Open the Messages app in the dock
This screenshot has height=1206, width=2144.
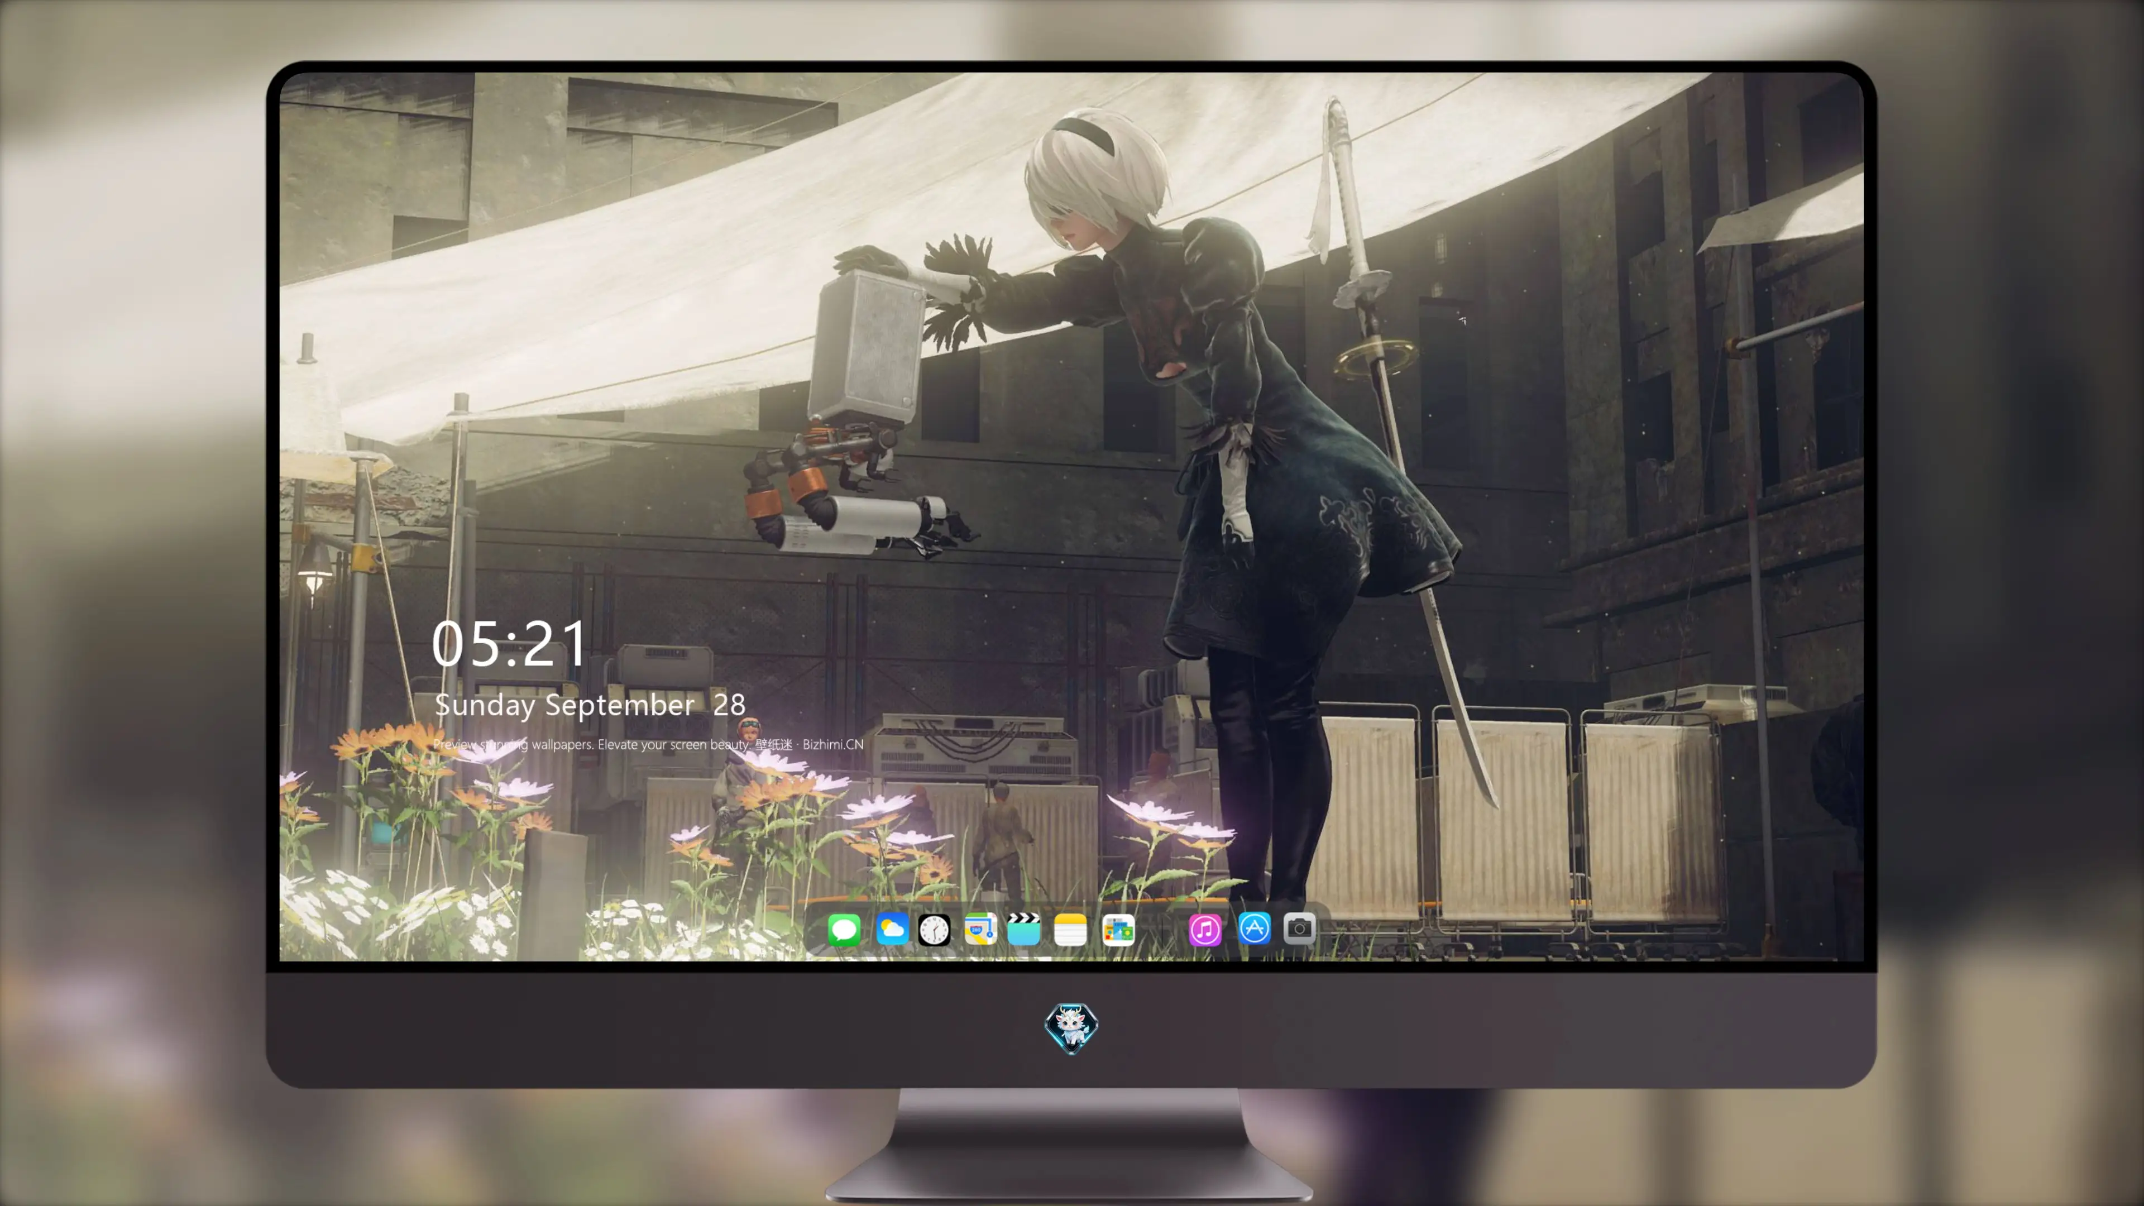tap(844, 929)
